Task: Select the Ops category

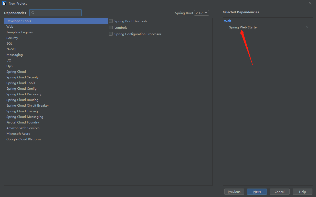Action: [56, 66]
